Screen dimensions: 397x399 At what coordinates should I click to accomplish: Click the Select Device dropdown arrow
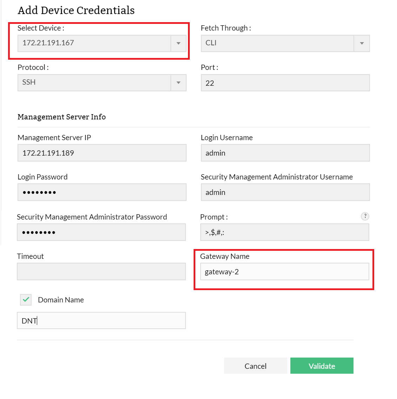pos(179,43)
